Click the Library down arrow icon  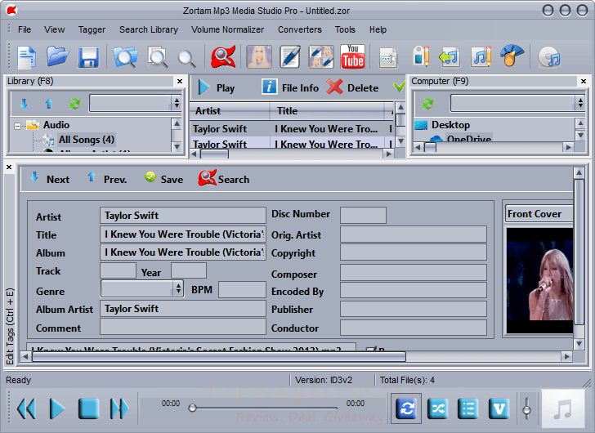[x=24, y=104]
